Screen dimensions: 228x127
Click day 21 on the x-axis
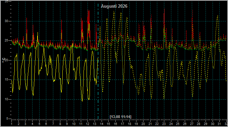(150, 124)
